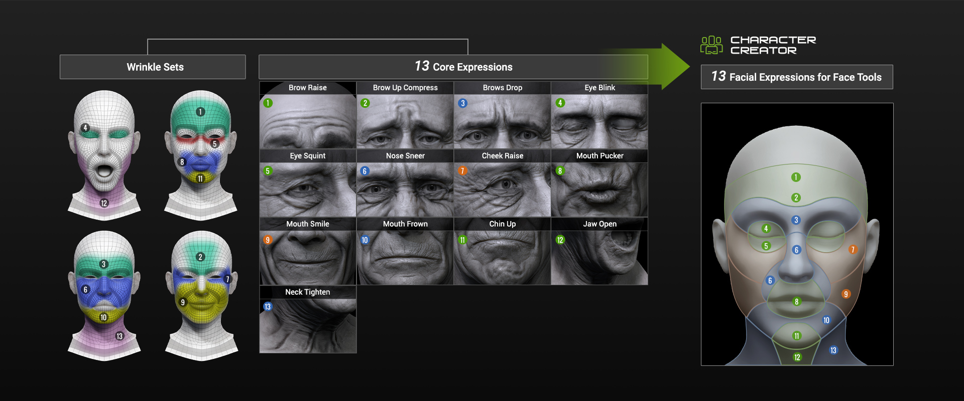Open the Eye Blink expression thumbnail
This screenshot has height=401, width=964.
click(x=599, y=120)
